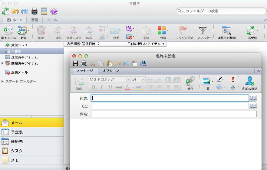This screenshot has width=267, height=170.
Task: Click the 送信 send button
Action: [79, 84]
